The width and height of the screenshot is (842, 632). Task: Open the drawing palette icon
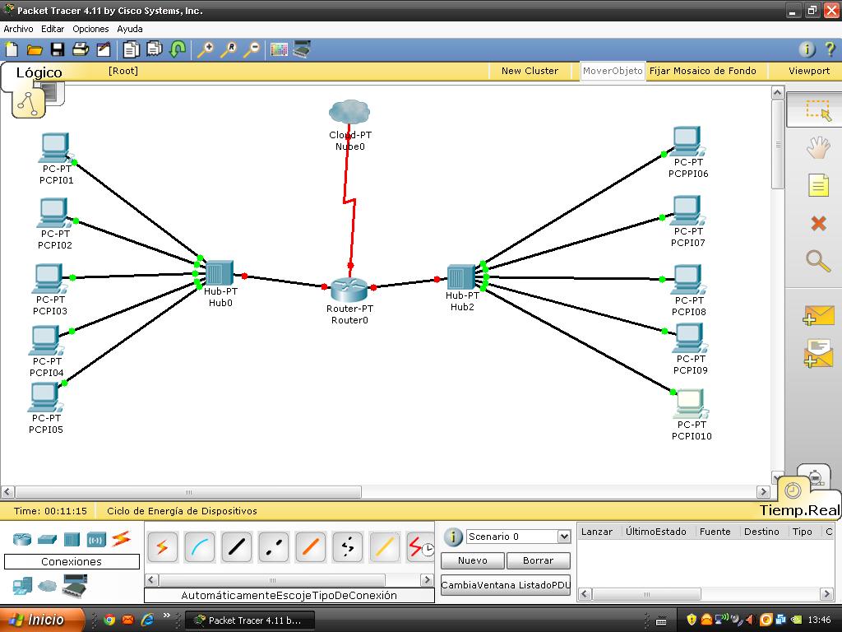[x=280, y=50]
